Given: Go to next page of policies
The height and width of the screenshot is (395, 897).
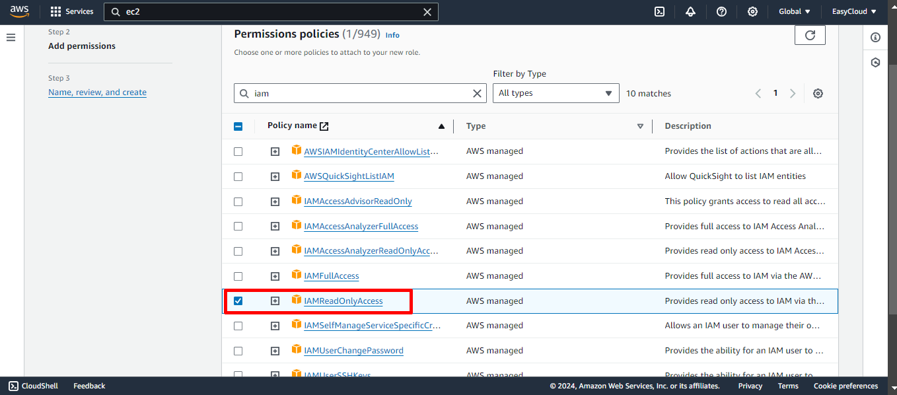Looking at the screenshot, I should pos(793,93).
